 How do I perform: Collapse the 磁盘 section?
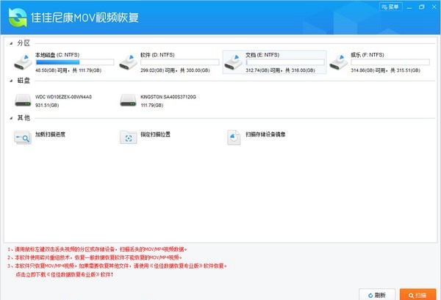(x=11, y=81)
